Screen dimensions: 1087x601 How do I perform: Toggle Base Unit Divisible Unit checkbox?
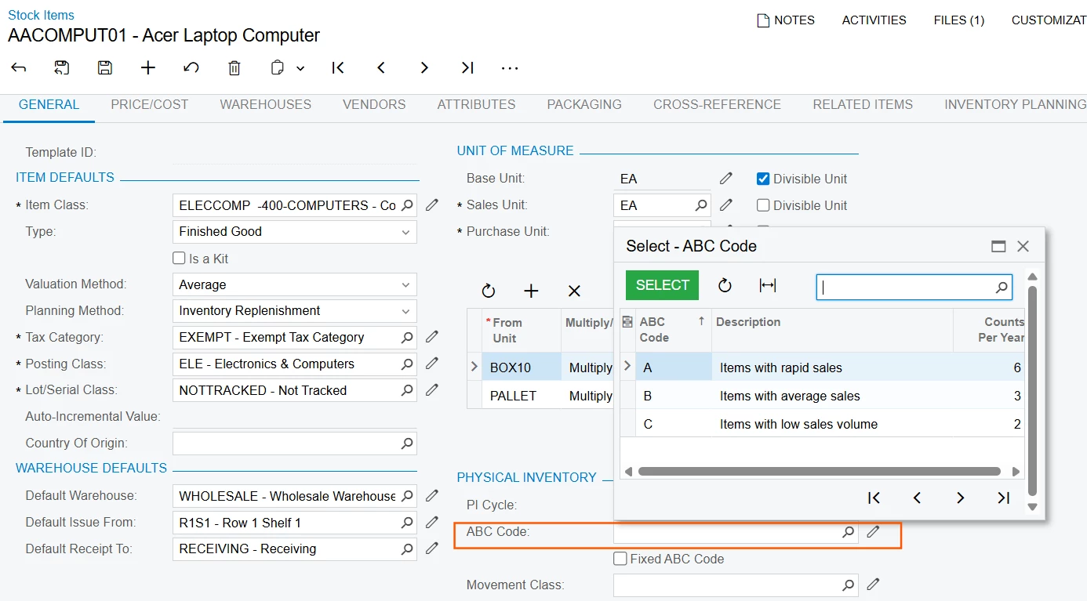[763, 179]
